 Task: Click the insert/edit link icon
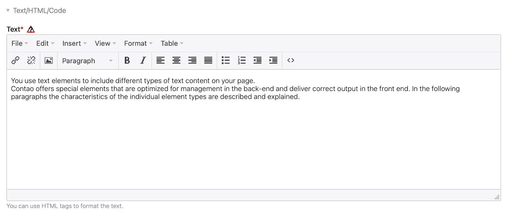click(x=15, y=60)
